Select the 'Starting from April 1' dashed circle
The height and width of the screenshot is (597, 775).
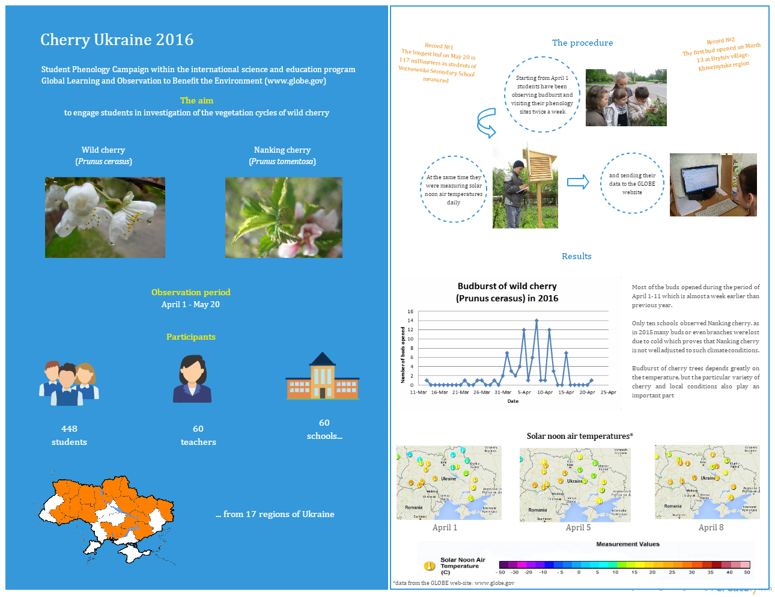tap(542, 94)
